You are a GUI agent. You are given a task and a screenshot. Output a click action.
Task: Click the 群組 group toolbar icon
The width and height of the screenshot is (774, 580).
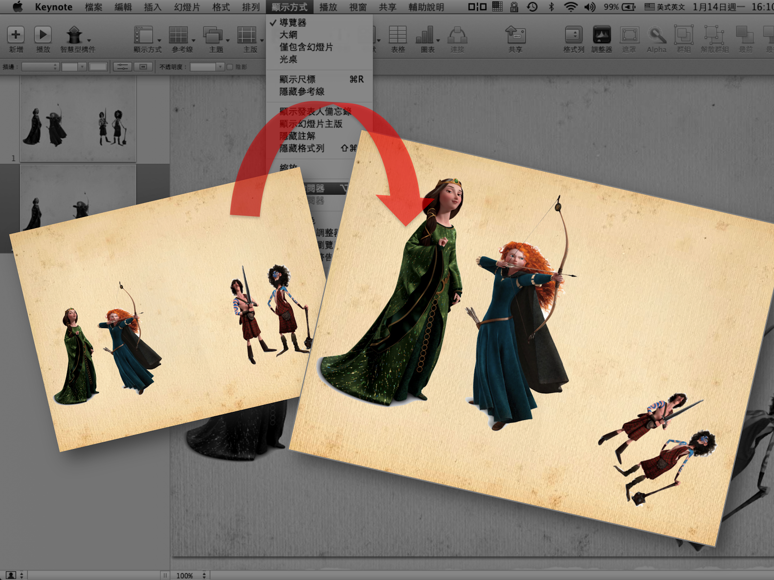(684, 35)
